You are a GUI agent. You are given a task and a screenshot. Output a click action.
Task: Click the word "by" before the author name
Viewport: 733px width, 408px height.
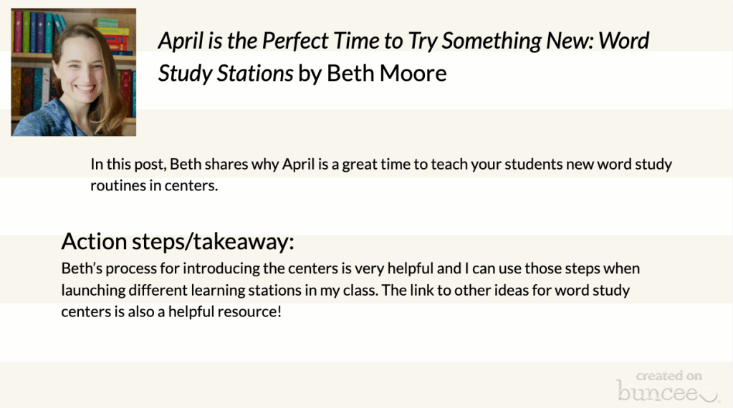(x=310, y=73)
